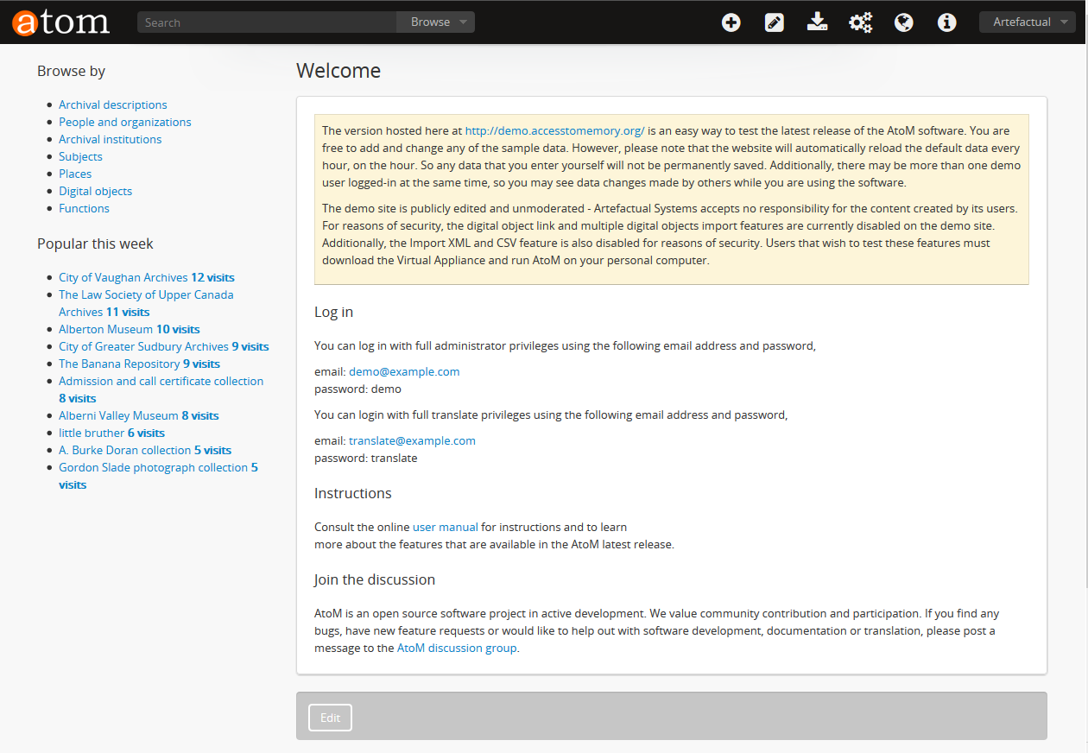Follow the AtoM discussion group link
Viewport: 1088px width, 753px height.
pyautogui.click(x=457, y=648)
